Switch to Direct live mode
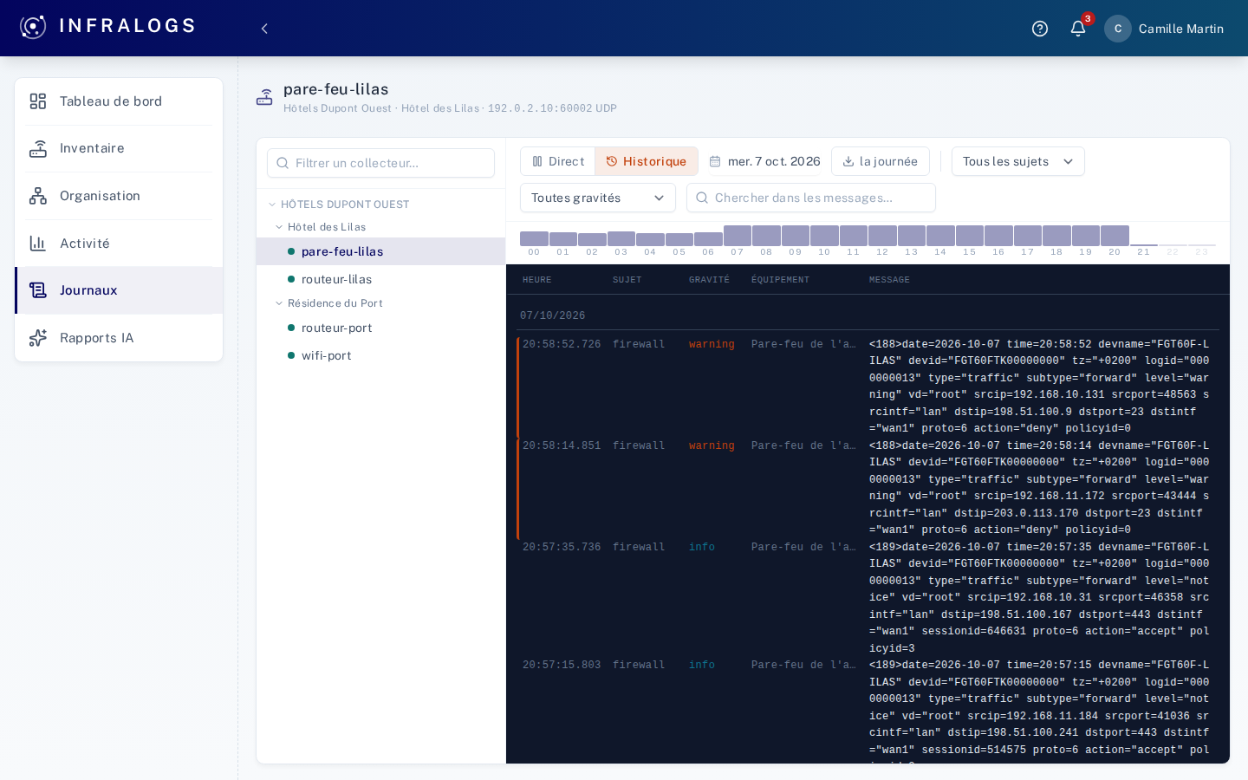This screenshot has height=780, width=1248. coord(557,161)
